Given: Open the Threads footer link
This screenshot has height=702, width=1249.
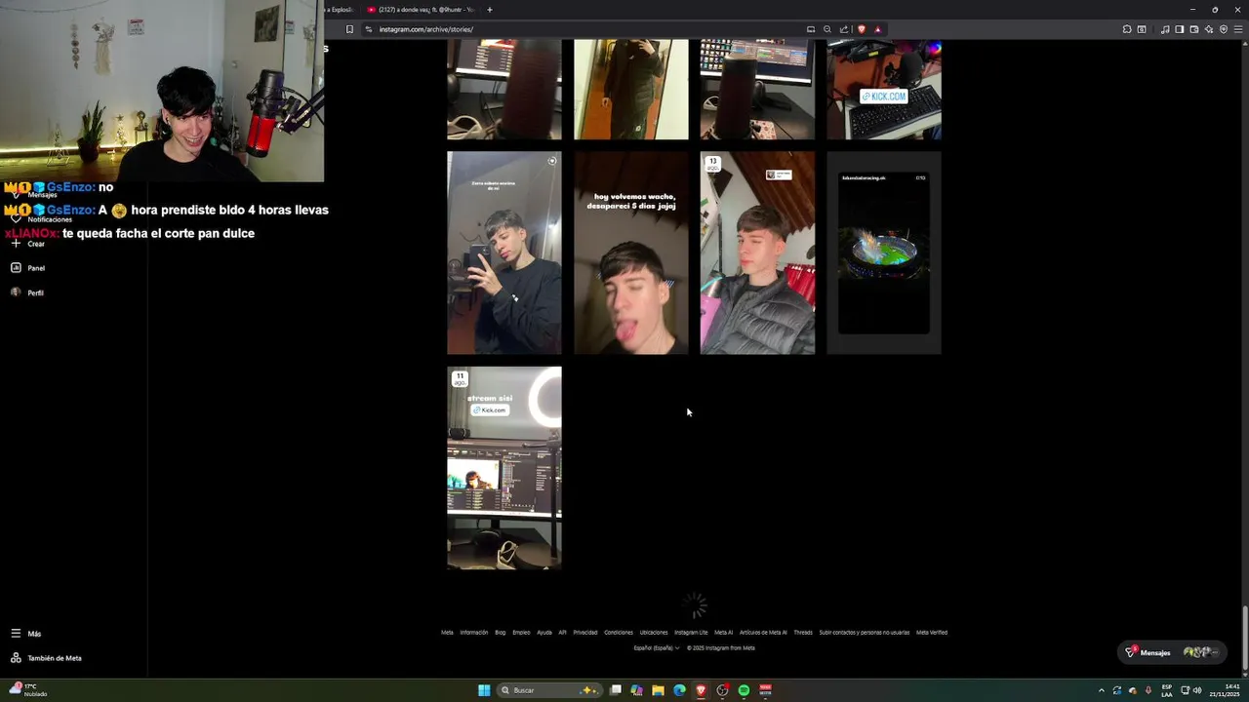Looking at the screenshot, I should [803, 633].
